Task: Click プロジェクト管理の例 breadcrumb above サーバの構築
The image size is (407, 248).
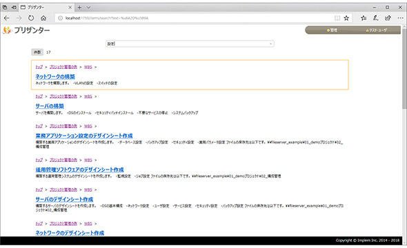Action: 63,96
